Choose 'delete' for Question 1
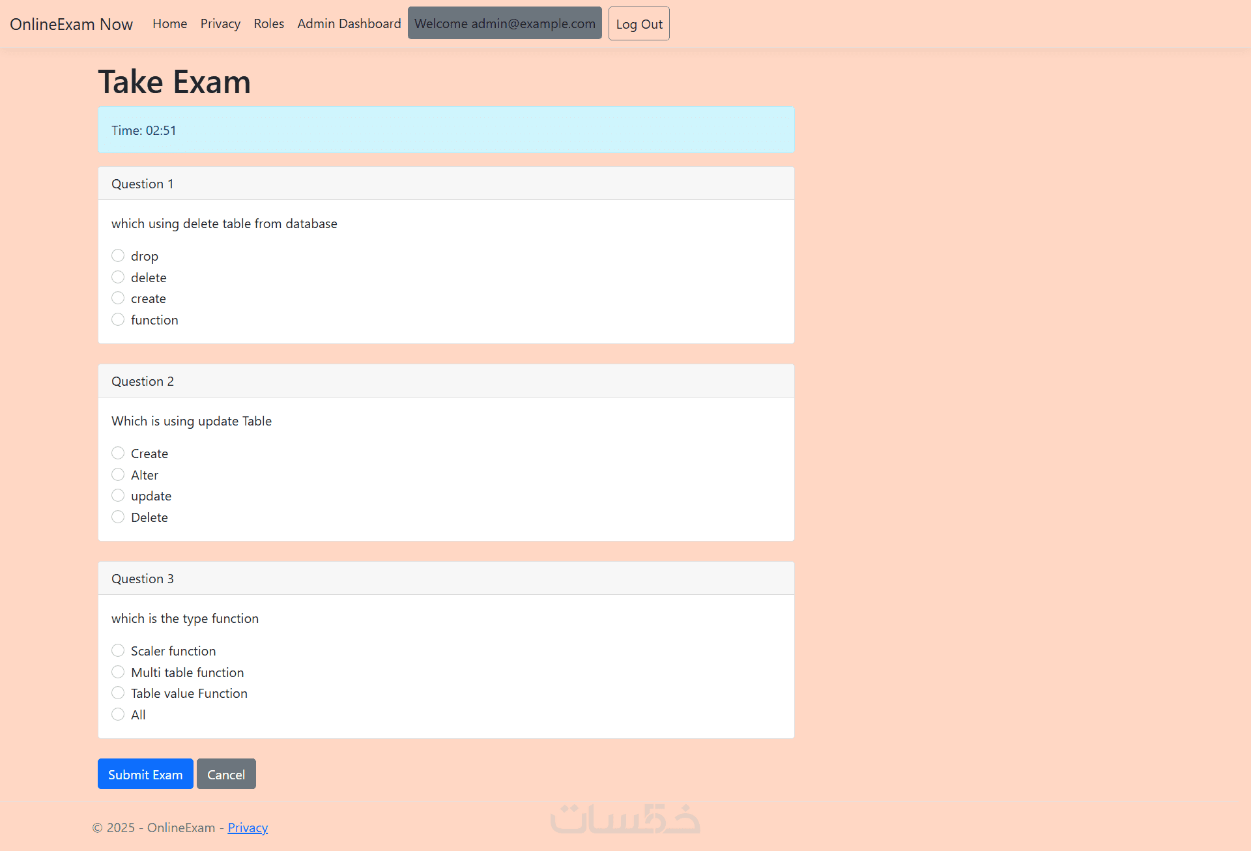This screenshot has height=851, width=1251. (x=118, y=277)
